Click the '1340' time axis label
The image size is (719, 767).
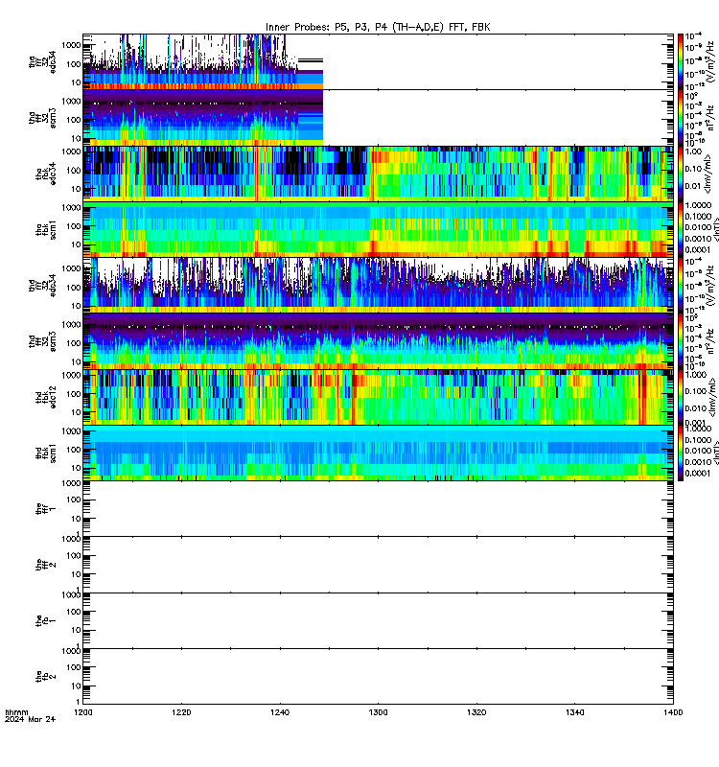574,712
